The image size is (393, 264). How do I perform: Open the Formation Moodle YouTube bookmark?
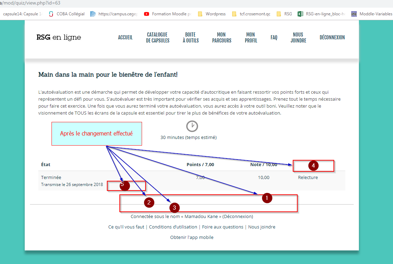(x=147, y=14)
